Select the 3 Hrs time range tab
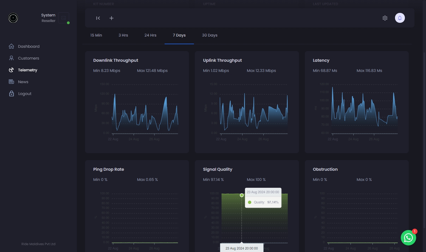Viewport: 426px width, 252px height. click(123, 35)
